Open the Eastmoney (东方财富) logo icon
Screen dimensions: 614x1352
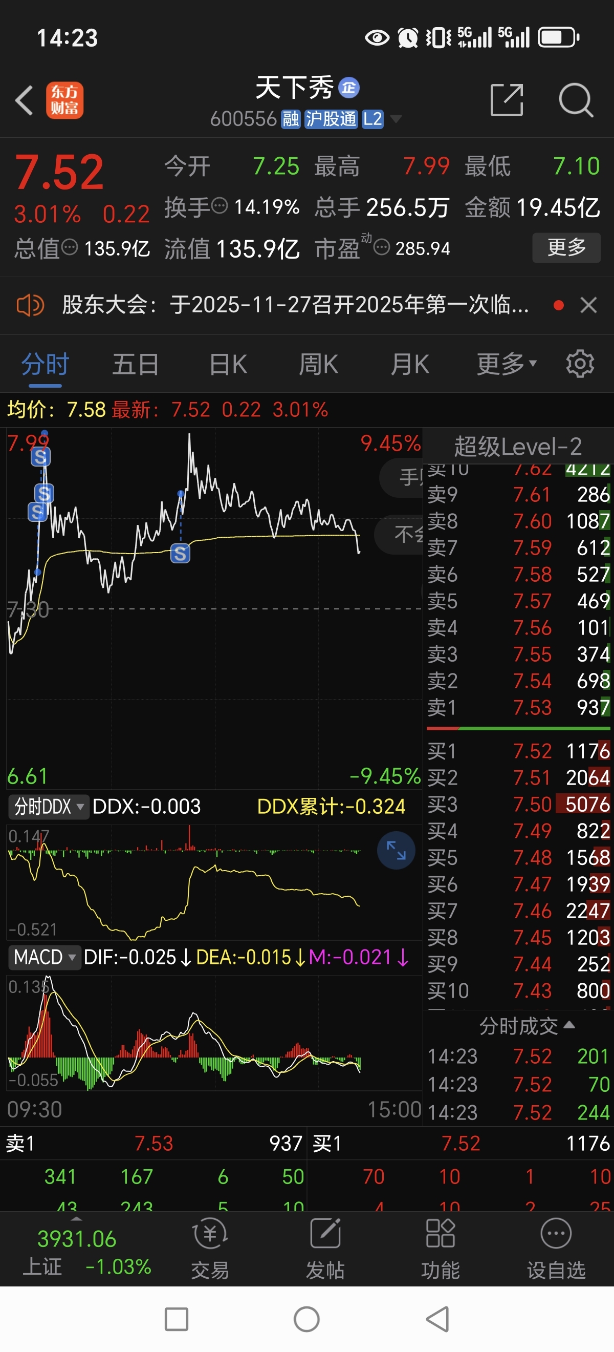pos(64,100)
